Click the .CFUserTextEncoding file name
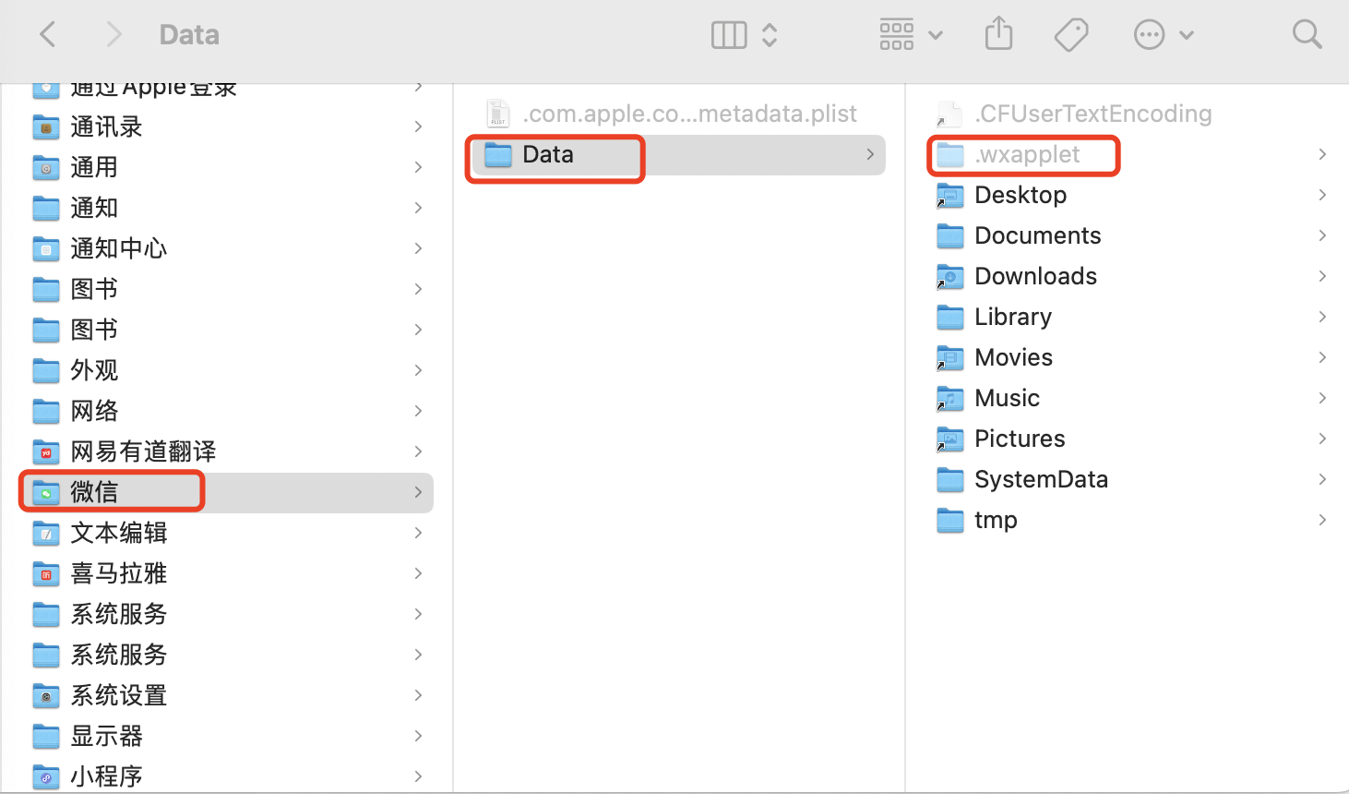Image resolution: width=1349 pixels, height=794 pixels. 1093,114
